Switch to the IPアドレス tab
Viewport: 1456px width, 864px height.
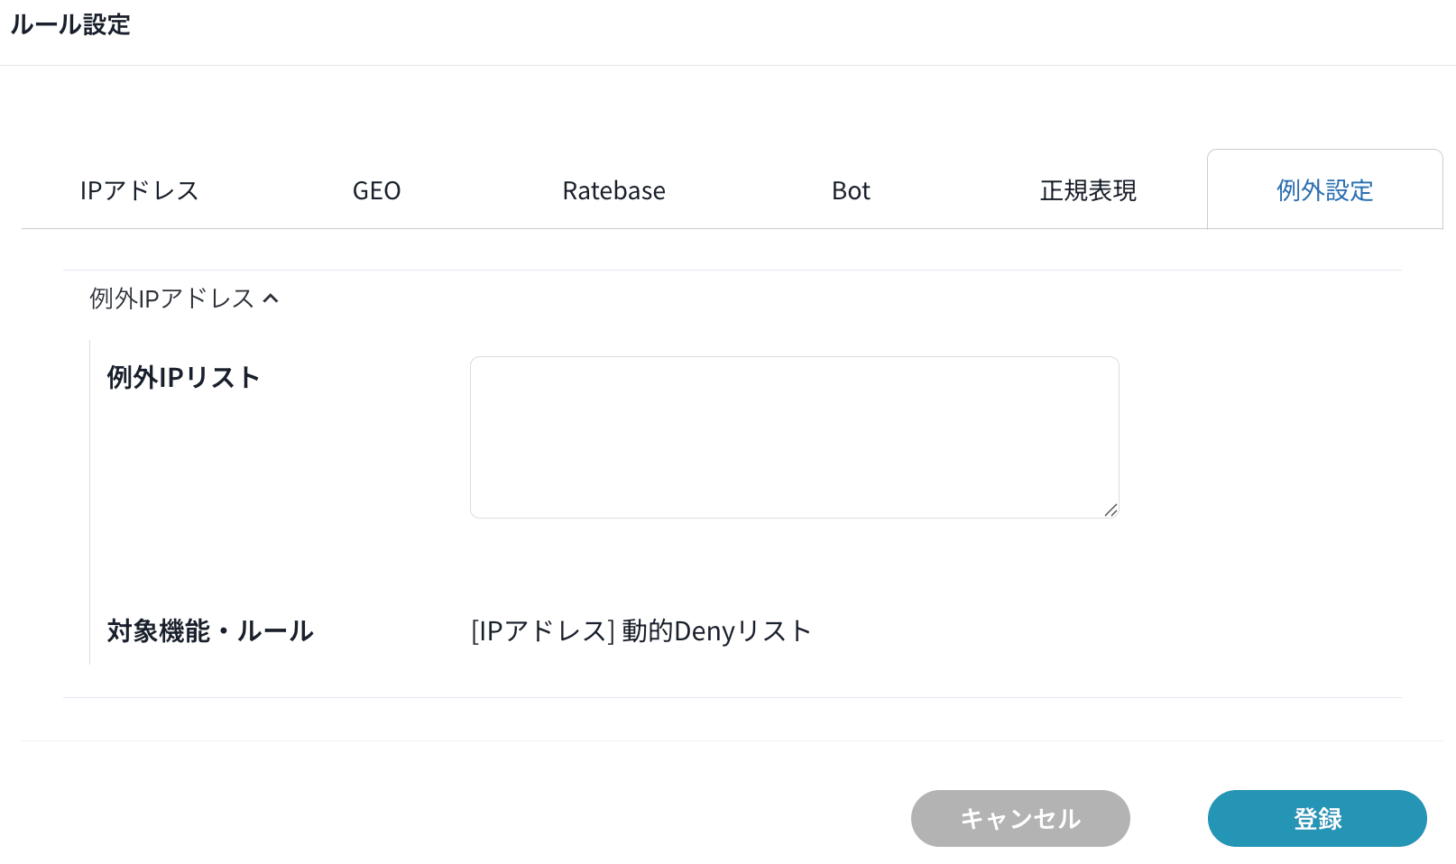point(139,190)
